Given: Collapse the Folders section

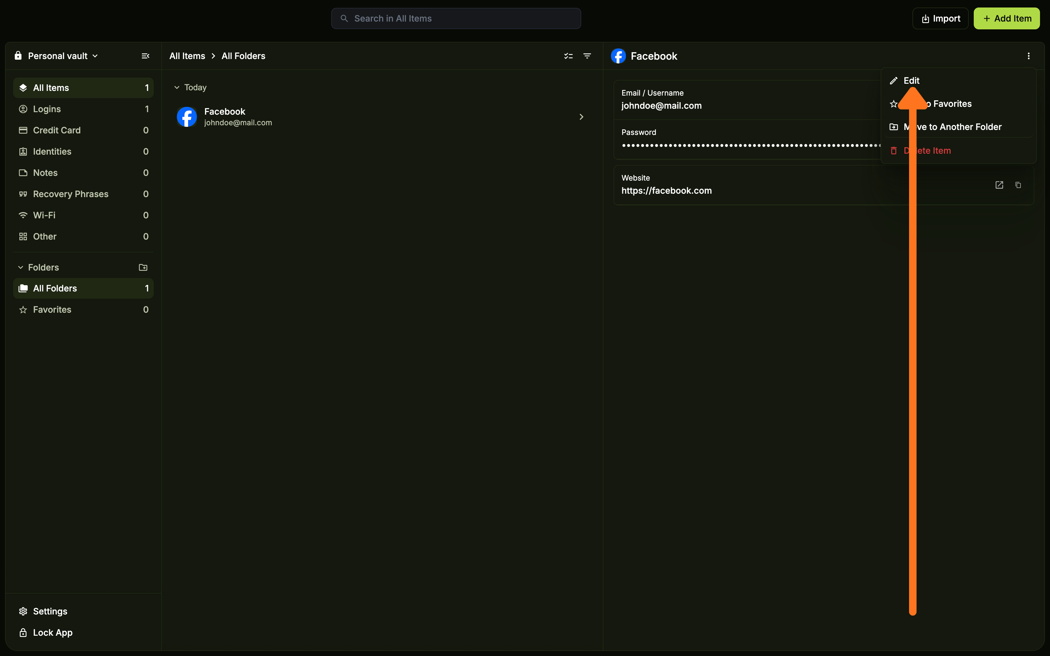Looking at the screenshot, I should click(x=20, y=267).
